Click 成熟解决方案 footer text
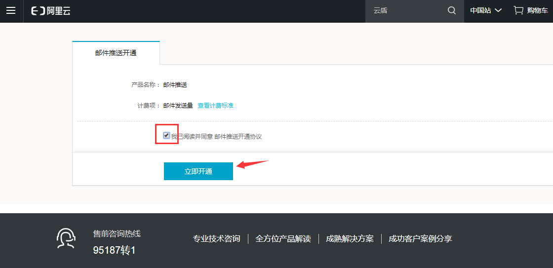 click(350, 239)
